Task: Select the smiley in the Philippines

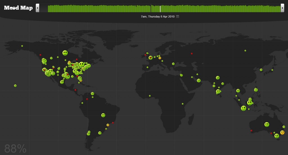Action: point(256,90)
